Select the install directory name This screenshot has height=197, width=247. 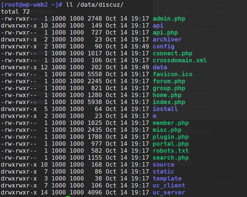point(165,109)
